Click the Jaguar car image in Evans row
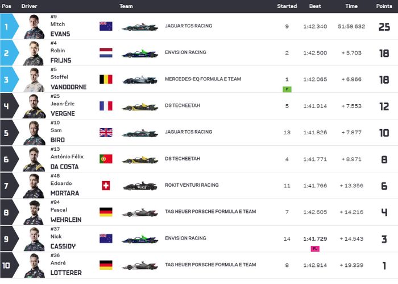This screenshot has width=398, height=284. (140, 27)
